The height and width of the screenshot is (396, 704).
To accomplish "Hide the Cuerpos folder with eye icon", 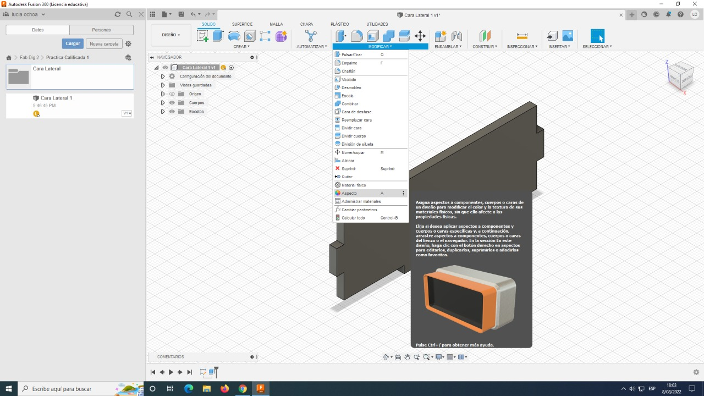I will [172, 103].
